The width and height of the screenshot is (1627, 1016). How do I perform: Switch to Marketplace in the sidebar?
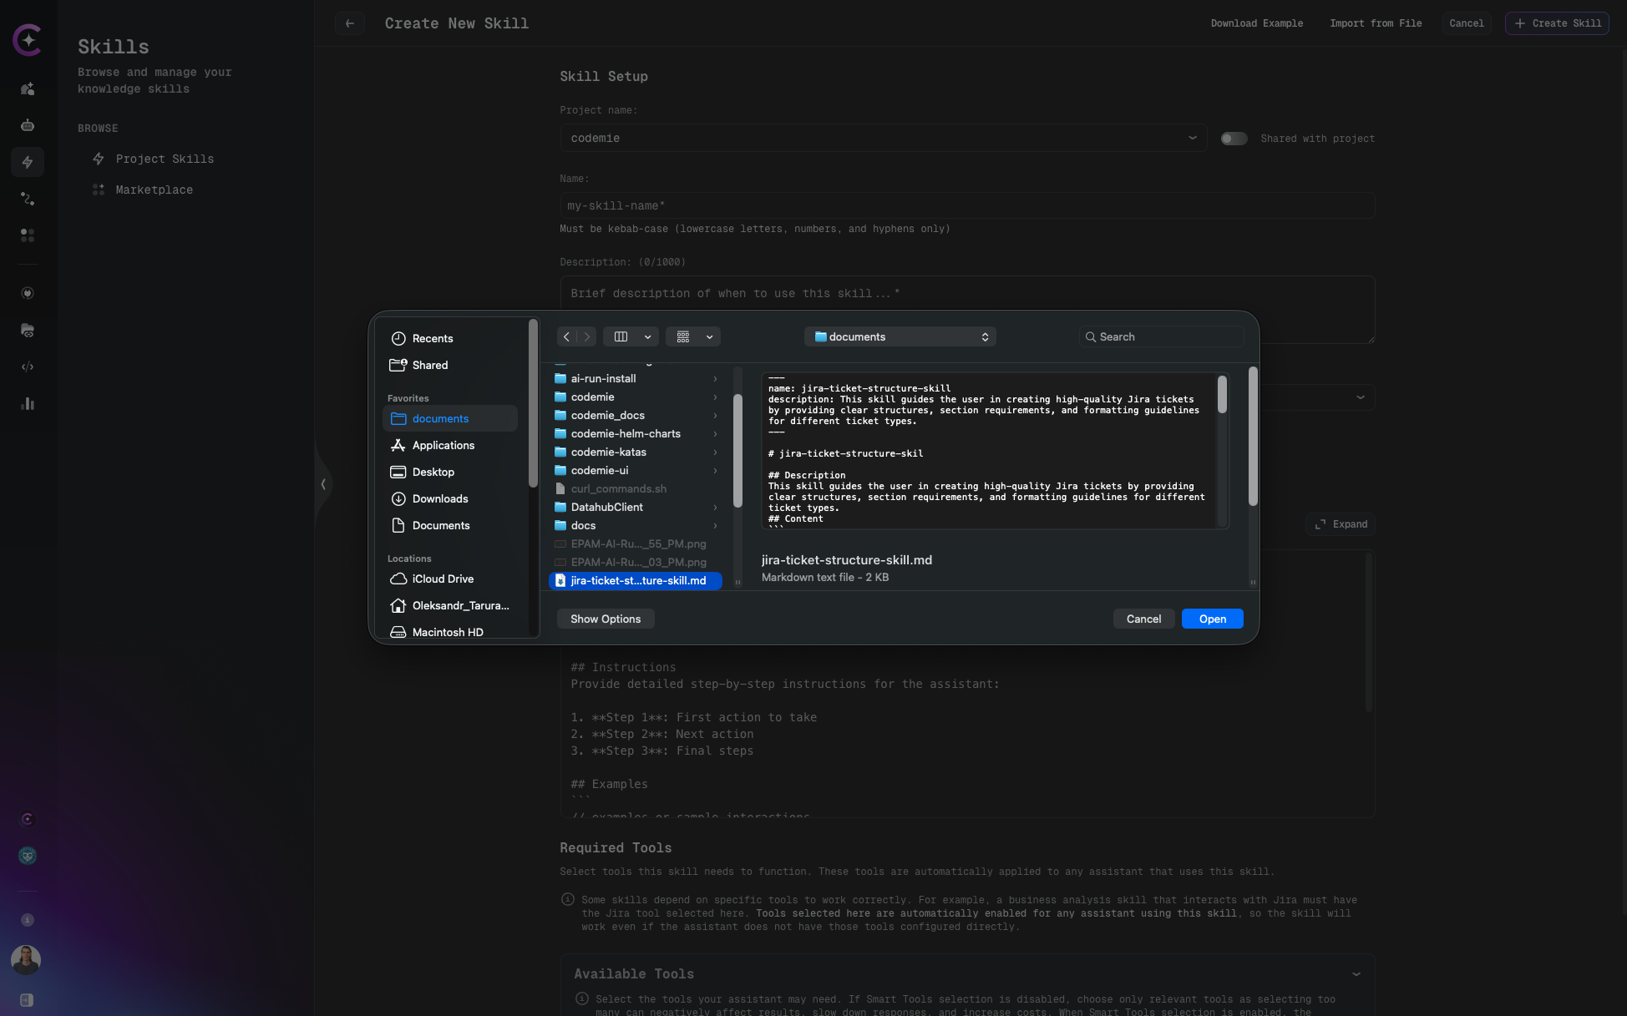click(154, 190)
